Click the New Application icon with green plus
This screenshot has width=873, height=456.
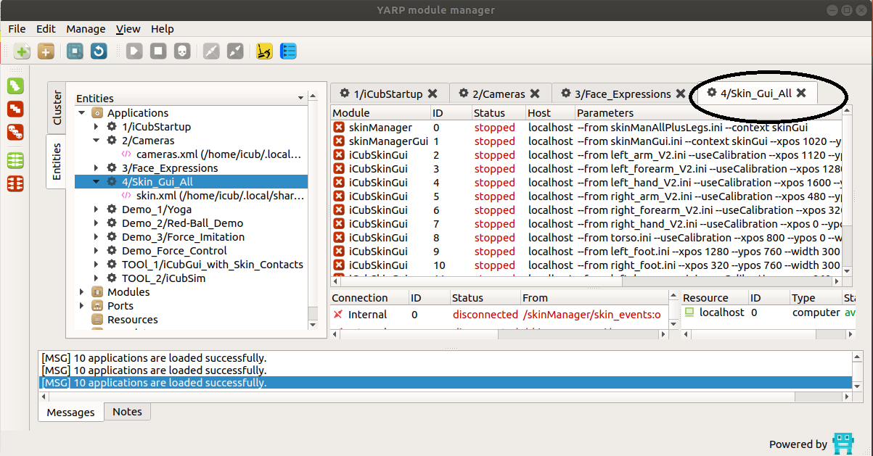[x=22, y=51]
